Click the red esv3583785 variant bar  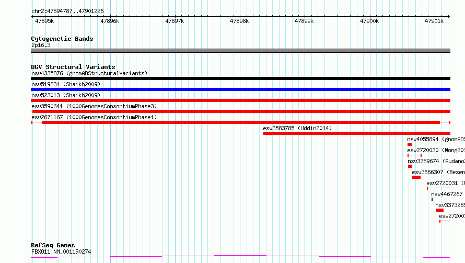coord(357,133)
